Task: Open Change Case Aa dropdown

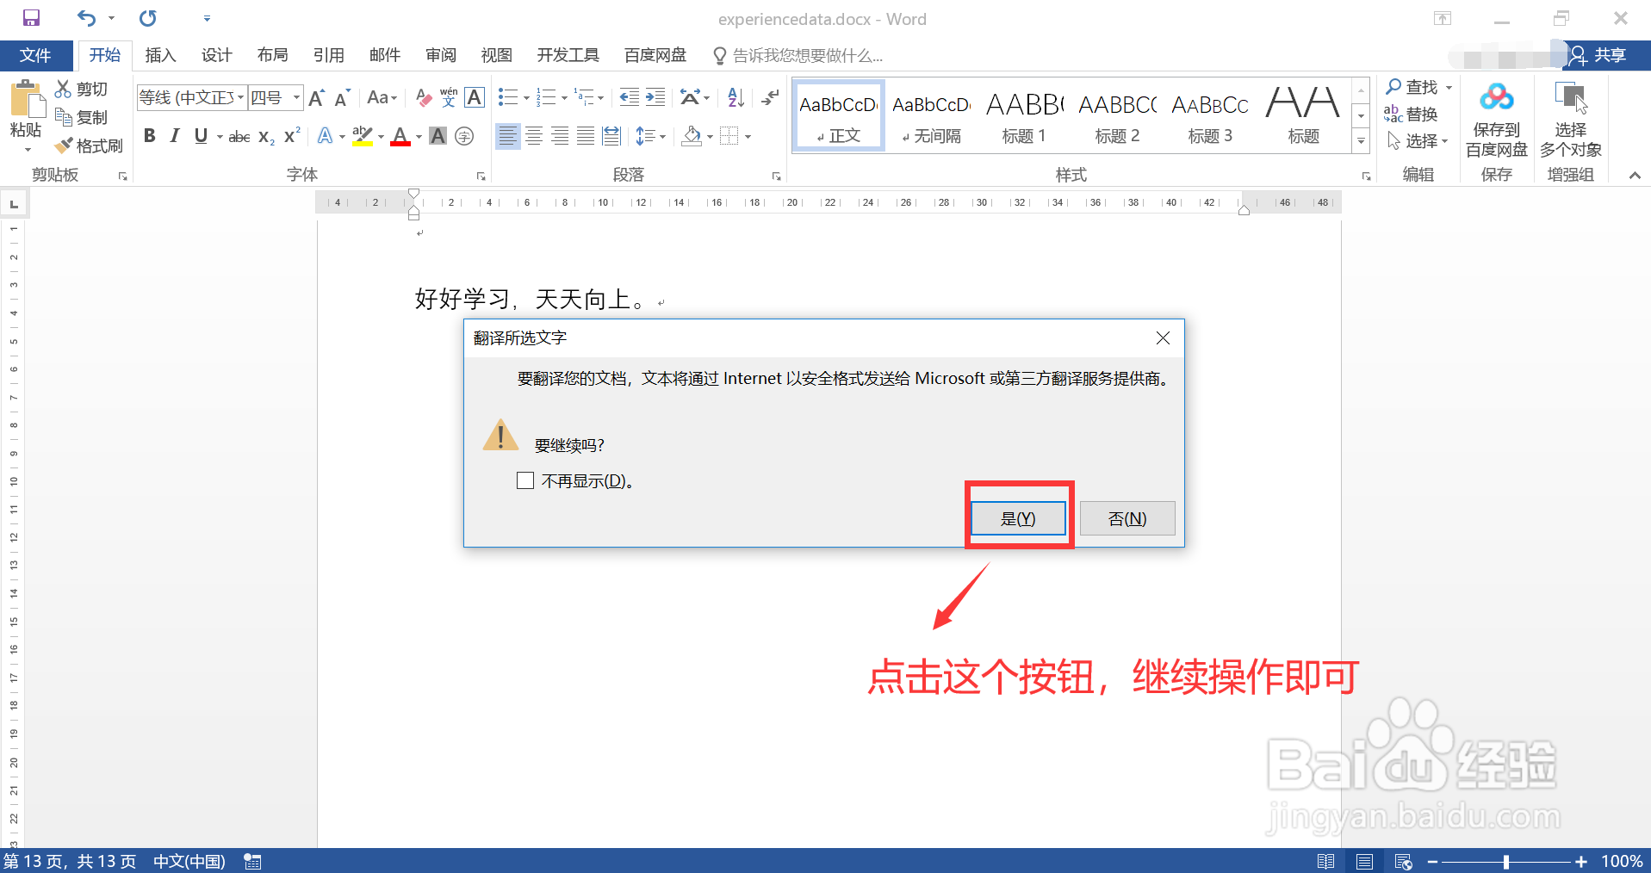Action: 382,97
